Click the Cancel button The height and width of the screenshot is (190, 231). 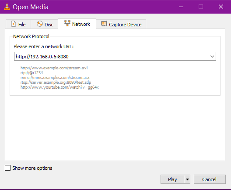(210, 179)
